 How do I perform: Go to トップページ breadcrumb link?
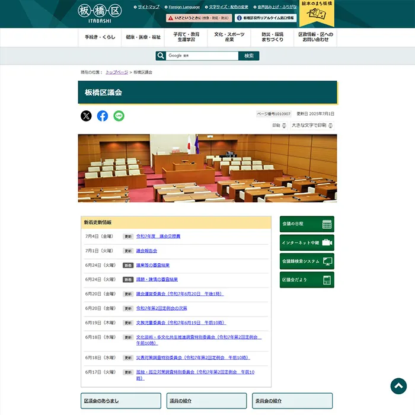tap(117, 72)
